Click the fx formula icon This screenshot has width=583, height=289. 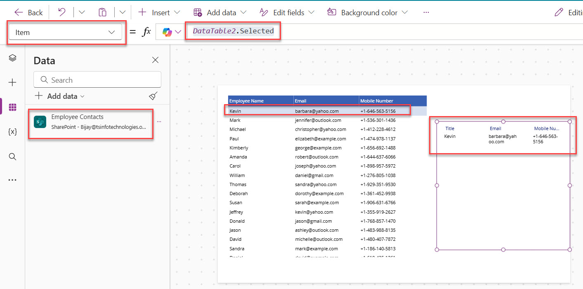pyautogui.click(x=146, y=32)
